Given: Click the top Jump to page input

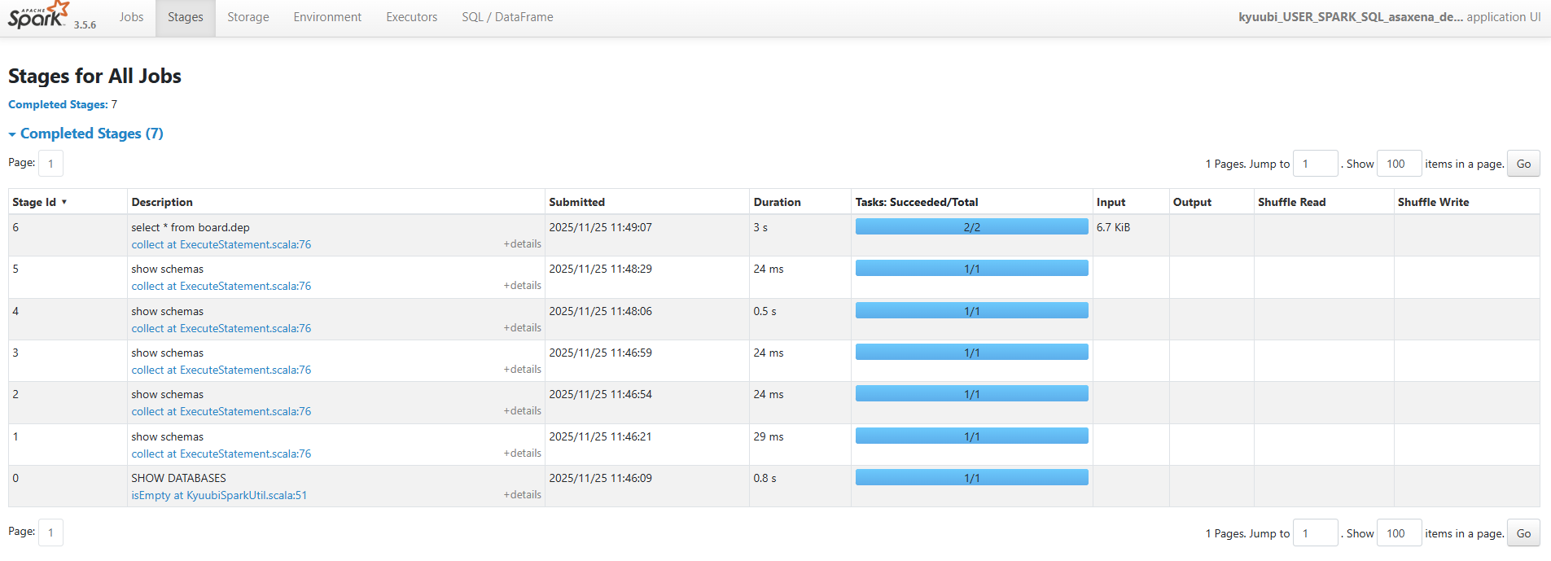Looking at the screenshot, I should [1316, 164].
